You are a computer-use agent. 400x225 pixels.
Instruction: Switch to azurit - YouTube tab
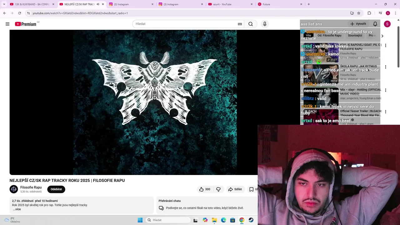pyautogui.click(x=230, y=4)
